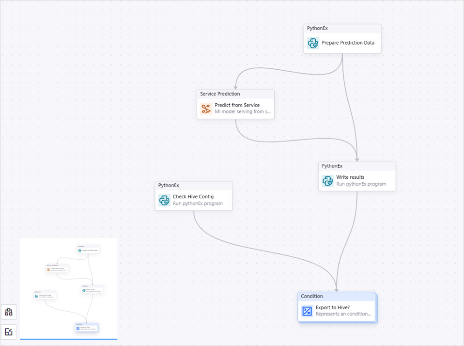Click the orange Predict from Service icon
464x346 pixels.
(206, 109)
